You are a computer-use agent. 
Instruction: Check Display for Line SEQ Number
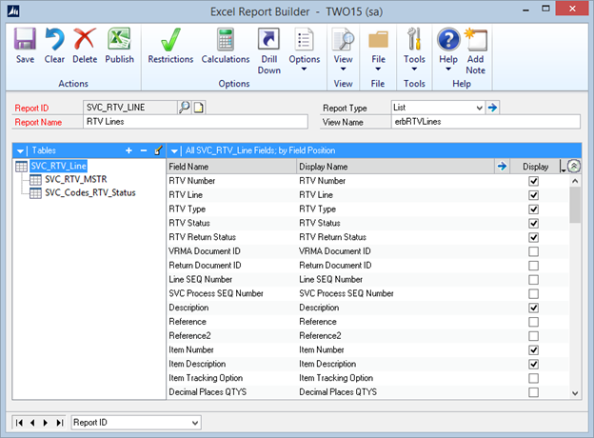coord(533,280)
